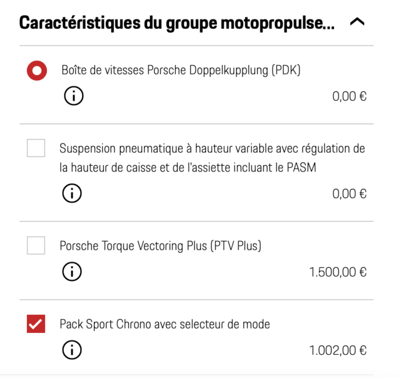This screenshot has height=378, width=401.
Task: Click the 0,00 € price for PDK
Action: point(350,96)
